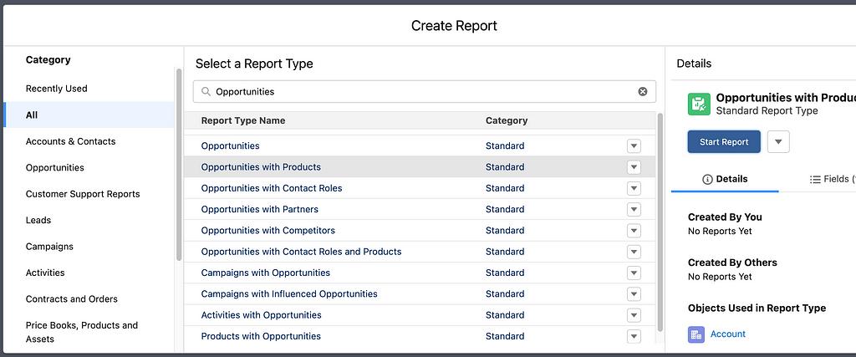Click the Opportunities with Products report type icon

pos(699,104)
